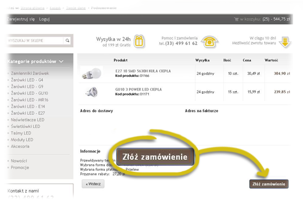The image size is (303, 207).
Task: Go to Twoje dane breadcrumb
Action: [76, 8]
